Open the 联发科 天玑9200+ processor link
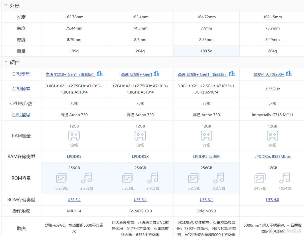Screen dimensions: 304x237 click(269, 74)
